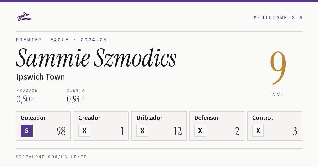318x167 pixels.
Task: Open the Goleador stat card
Action: pos(43,126)
